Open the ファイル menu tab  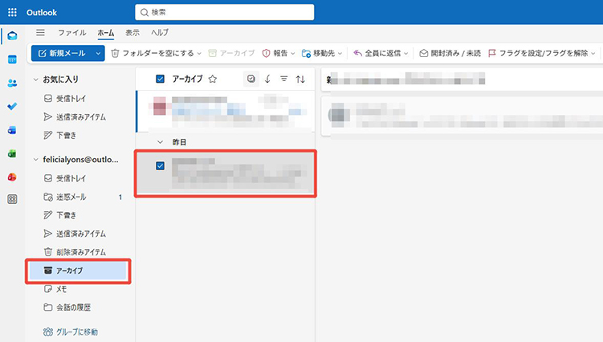[72, 33]
